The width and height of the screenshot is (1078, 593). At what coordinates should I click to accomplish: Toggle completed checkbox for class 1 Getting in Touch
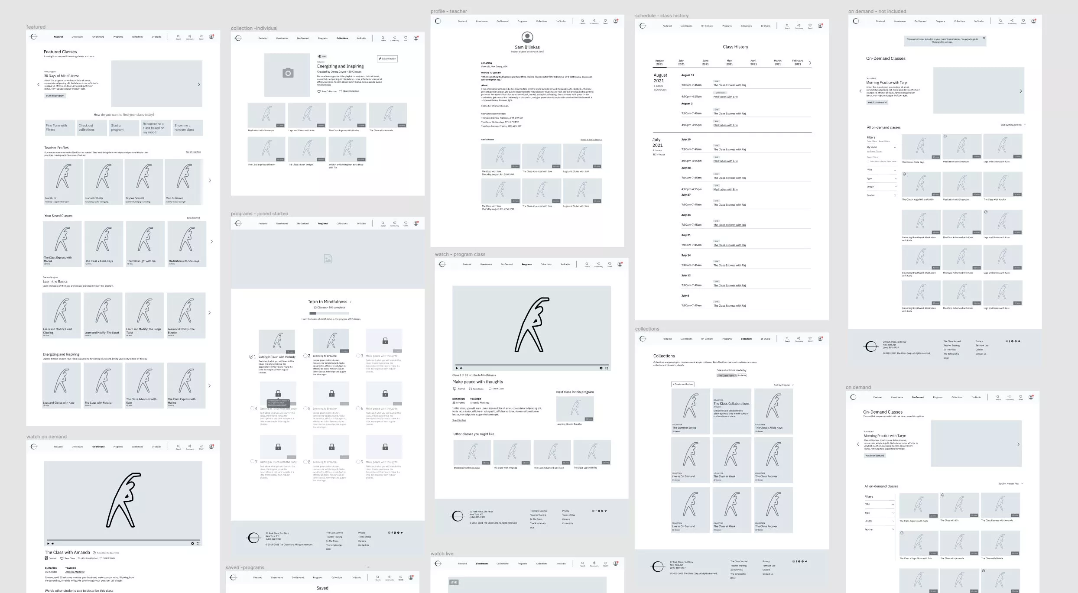251,357
